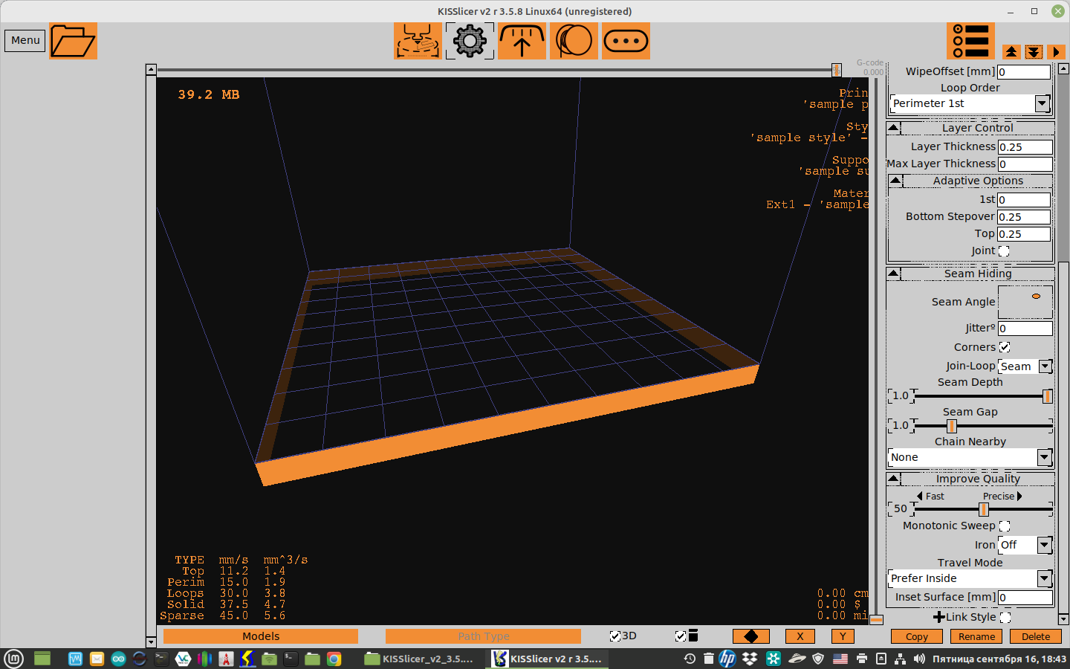Screen dimensions: 1070x669
Task: Open the support settings icon
Action: [x=522, y=41]
